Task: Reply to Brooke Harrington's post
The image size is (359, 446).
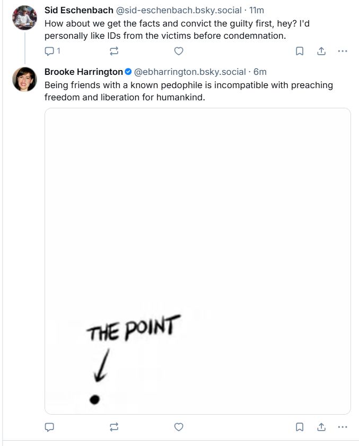Action: (x=49, y=427)
